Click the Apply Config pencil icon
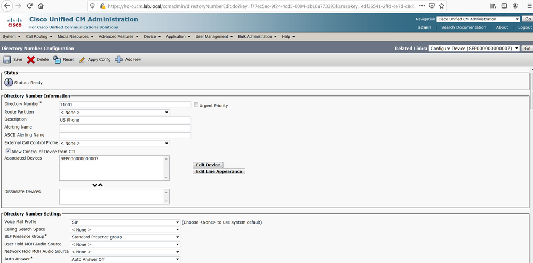This screenshot has width=533, height=263. pyautogui.click(x=82, y=60)
